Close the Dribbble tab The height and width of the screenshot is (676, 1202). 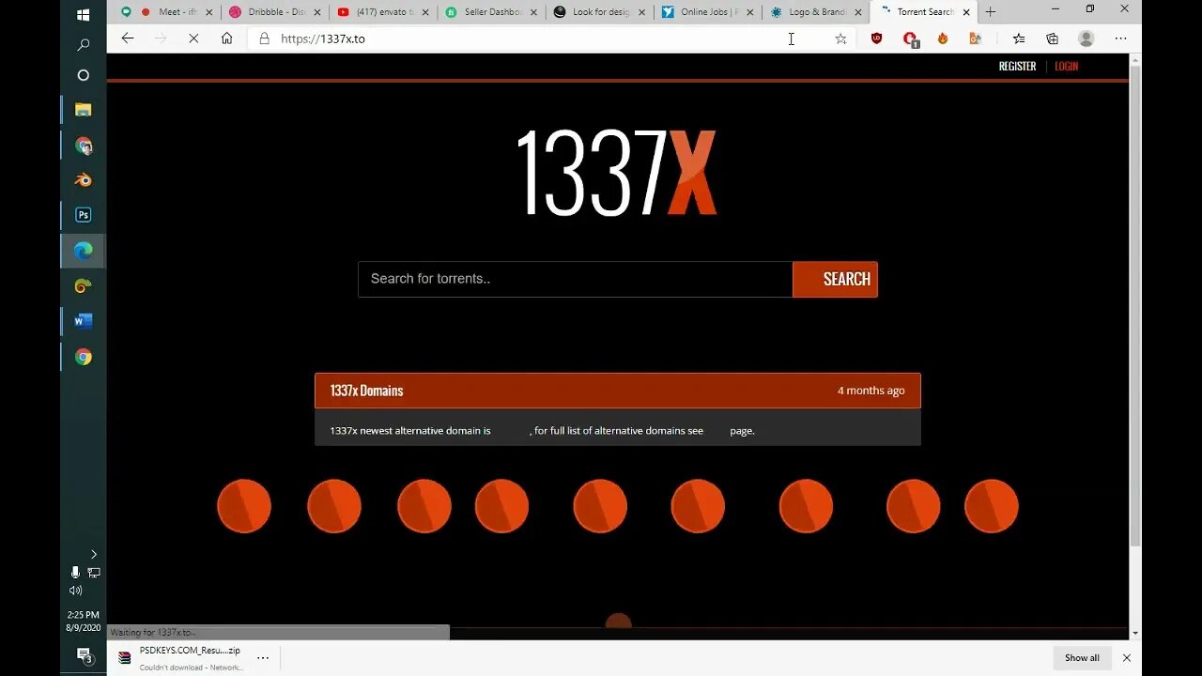317,12
